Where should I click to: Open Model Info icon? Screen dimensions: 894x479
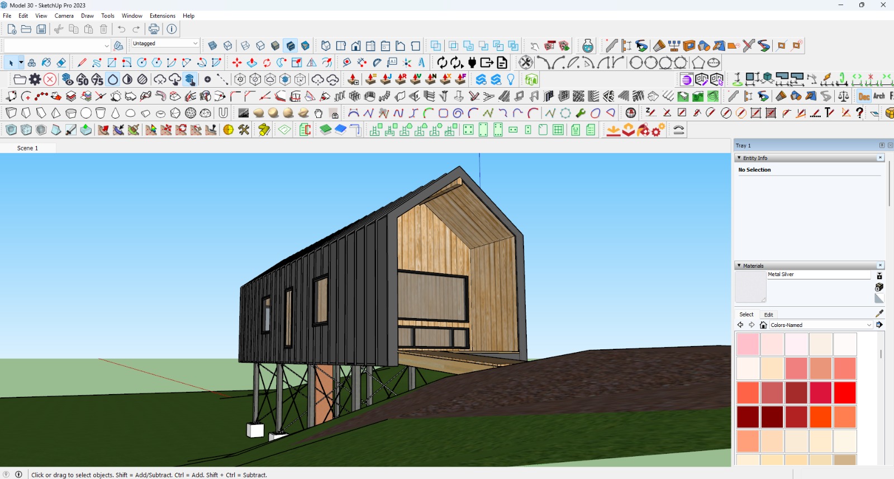tap(172, 29)
